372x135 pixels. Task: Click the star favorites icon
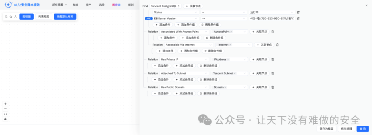point(11,16)
